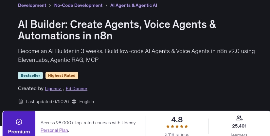This screenshot has height=136, width=270.
Task: Click the Access 28,000+ top-rated courses text
Action: click(x=88, y=123)
